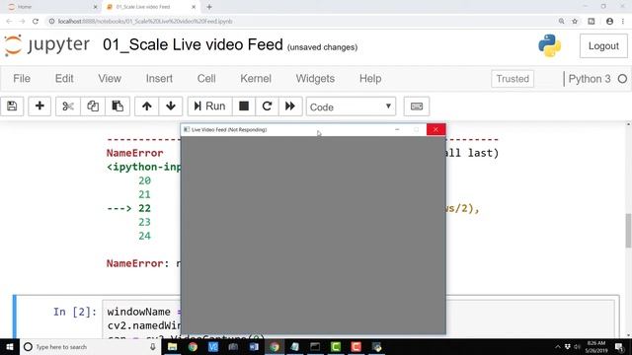632x355 pixels.
Task: Open Word from the taskbar
Action: coord(254,347)
